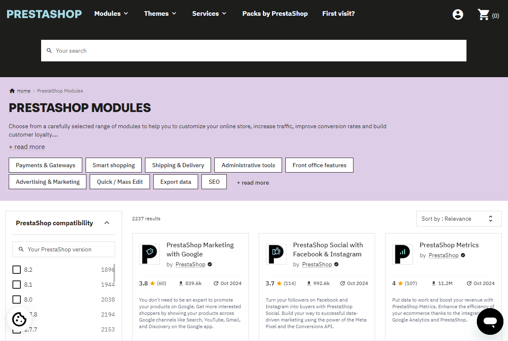
Task: Click PrestaShop author link on Marketing with Google card
Action: [x=191, y=265]
